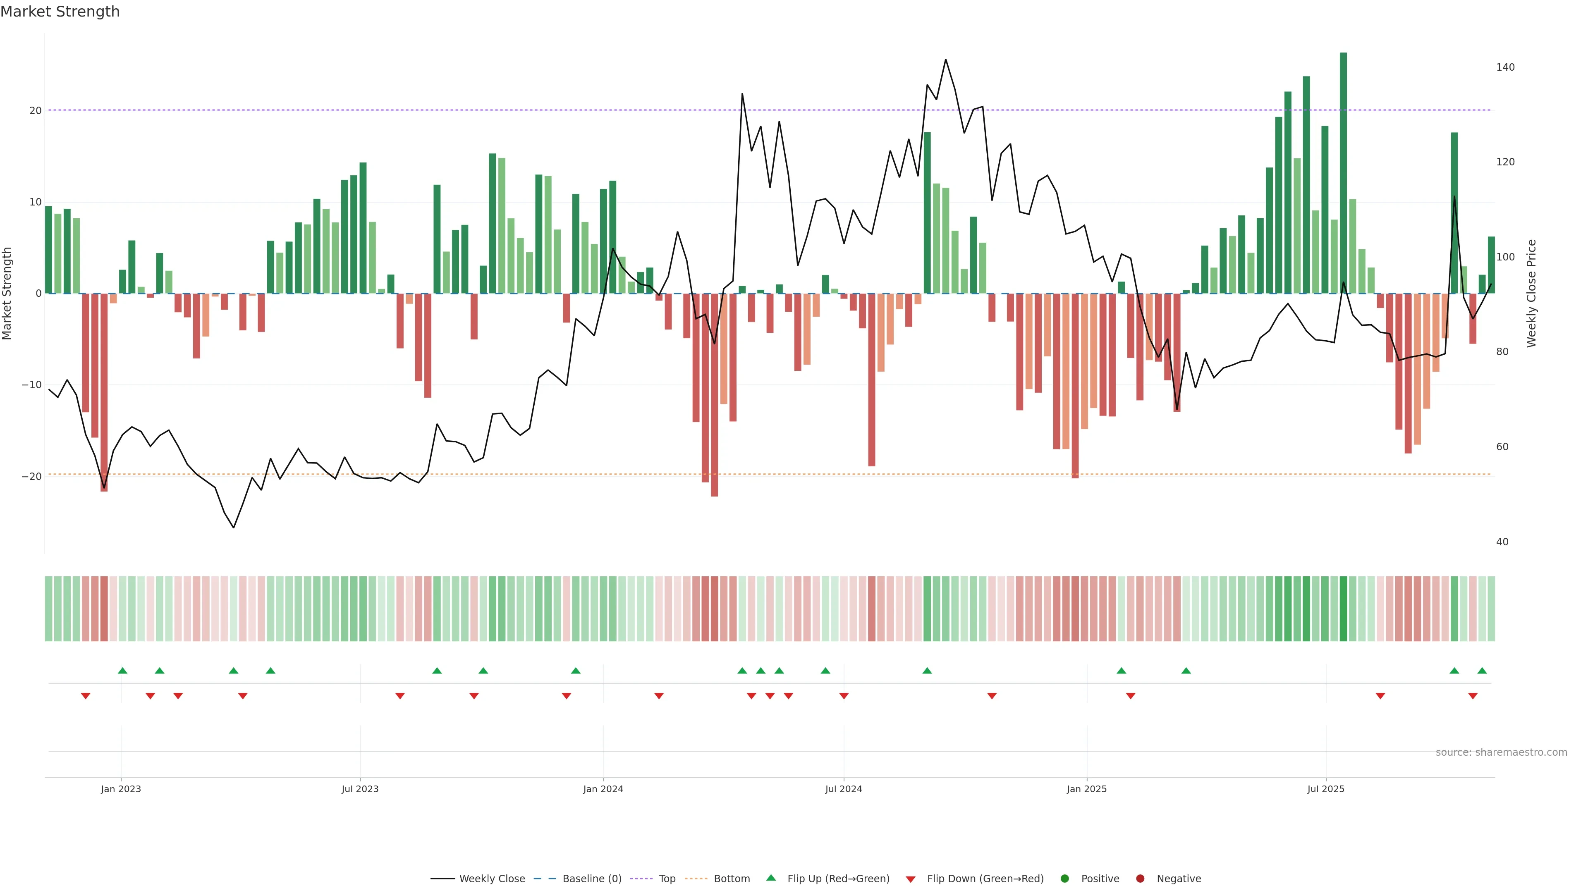Click the Jul 2025 x-axis label

(x=1325, y=789)
